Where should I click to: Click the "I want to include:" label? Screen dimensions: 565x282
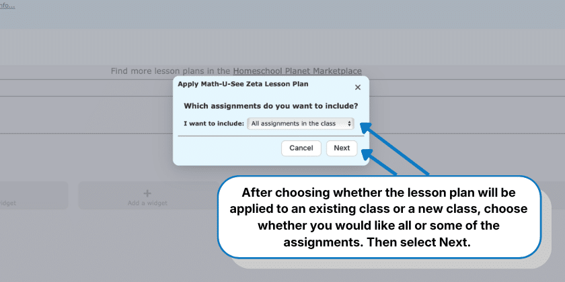(x=214, y=124)
